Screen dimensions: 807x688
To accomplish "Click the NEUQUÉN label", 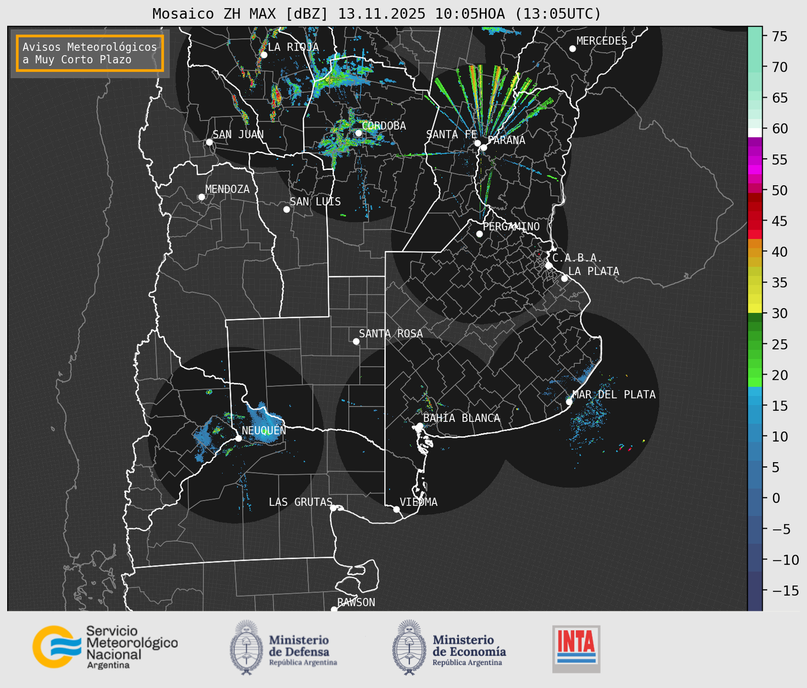I will tap(264, 431).
